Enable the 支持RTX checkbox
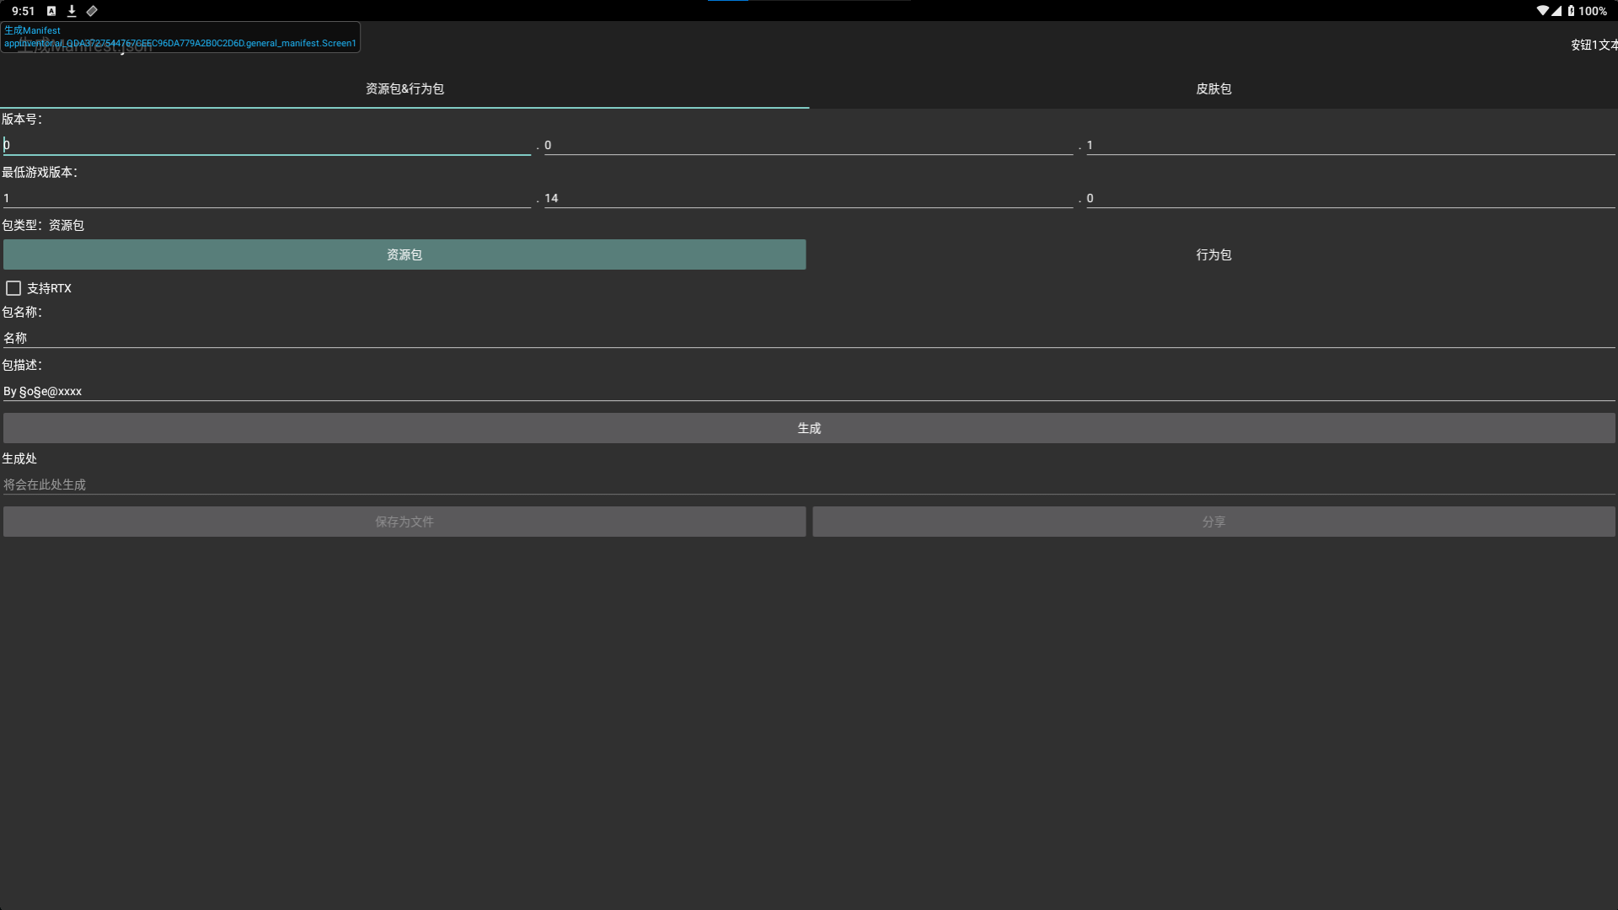 tap(13, 288)
